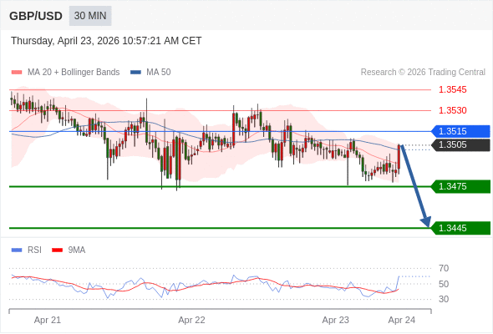The image size is (493, 334).
Task: Select the MA 50 legend label
Action: pos(159,73)
